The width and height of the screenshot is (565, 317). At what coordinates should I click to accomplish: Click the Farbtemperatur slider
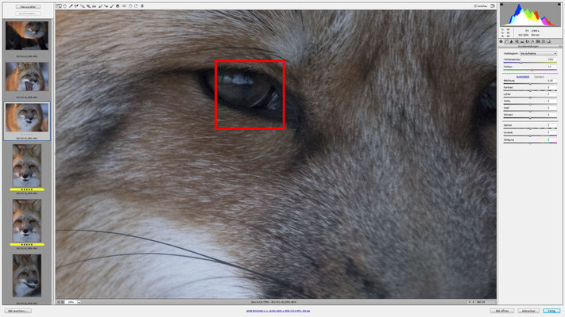pyautogui.click(x=530, y=63)
